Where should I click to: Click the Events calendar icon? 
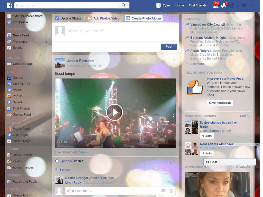[9, 47]
